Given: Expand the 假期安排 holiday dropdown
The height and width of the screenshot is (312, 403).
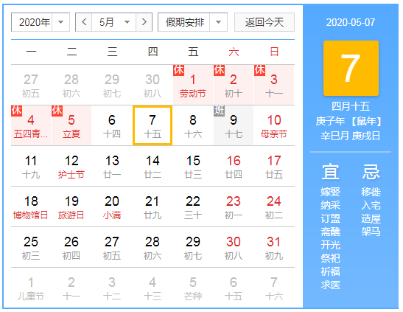Looking at the screenshot, I should (x=192, y=22).
